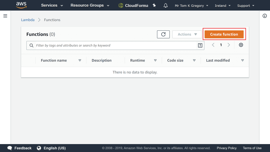Image resolution: width=270 pixels, height=152 pixels.
Task: Open the Support menu
Action: coord(246,6)
